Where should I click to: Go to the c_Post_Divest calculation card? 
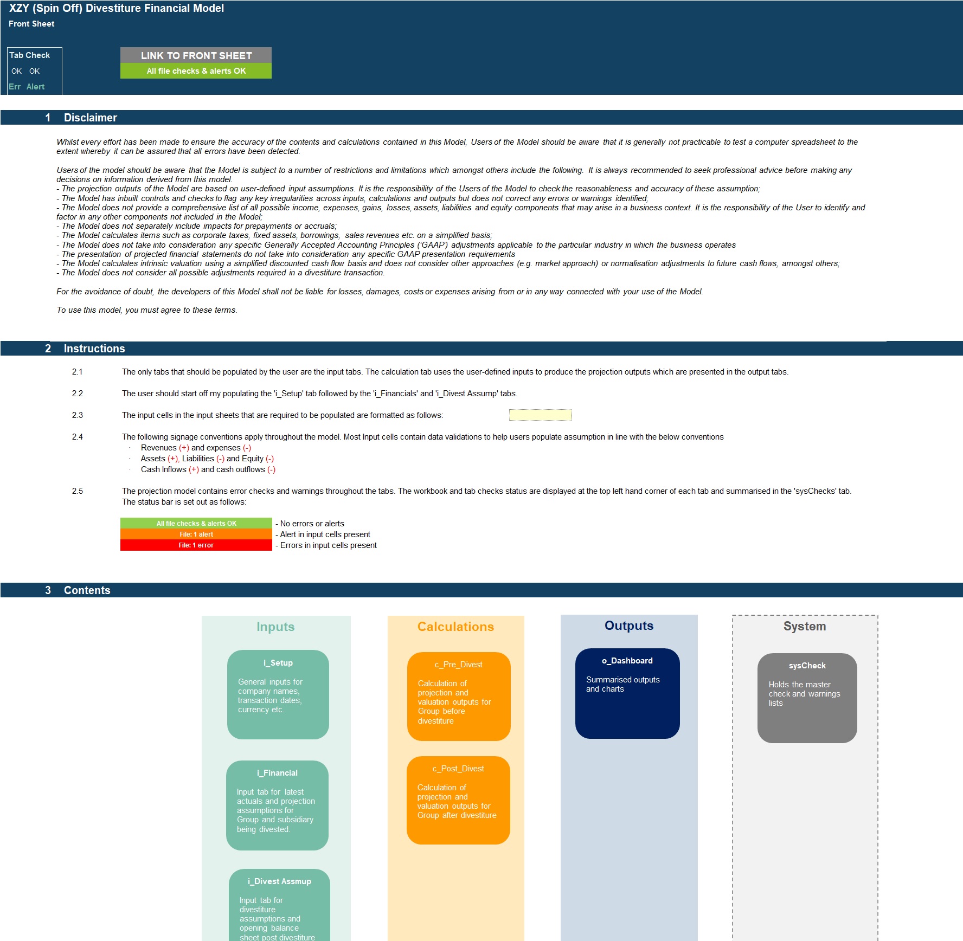pyautogui.click(x=458, y=800)
